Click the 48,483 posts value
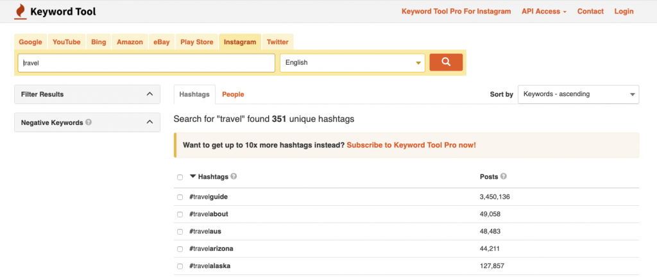The width and height of the screenshot is (657, 277). (490, 231)
